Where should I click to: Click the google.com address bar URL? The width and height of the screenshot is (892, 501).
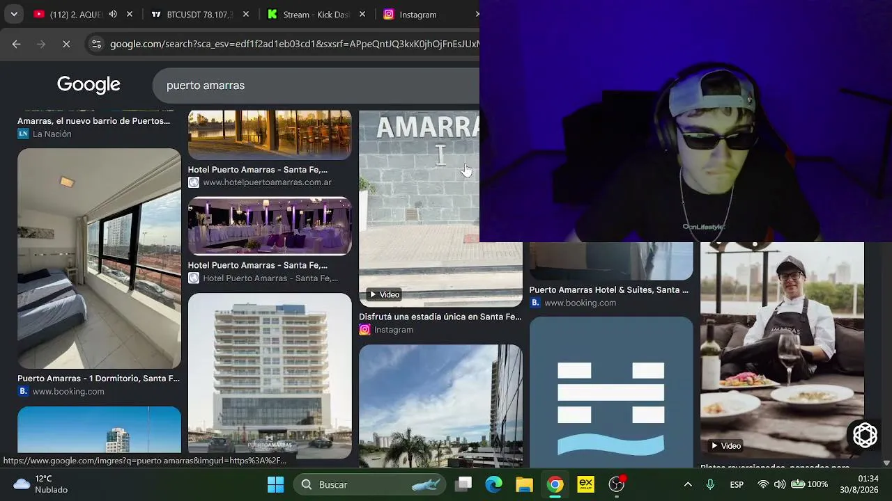pos(294,44)
